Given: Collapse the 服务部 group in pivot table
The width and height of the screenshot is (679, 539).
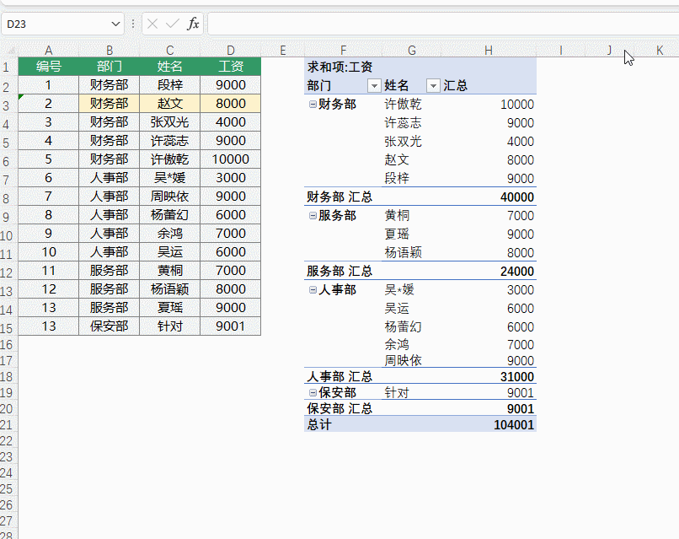Looking at the screenshot, I should pyautogui.click(x=313, y=216).
